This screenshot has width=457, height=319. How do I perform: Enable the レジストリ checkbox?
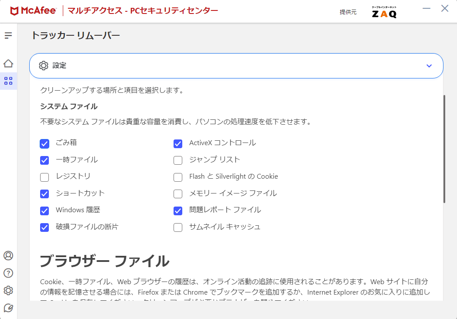[x=44, y=177]
